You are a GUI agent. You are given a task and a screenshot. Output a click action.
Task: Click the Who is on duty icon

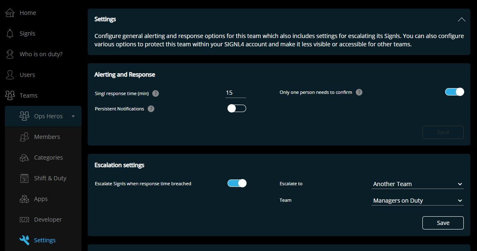coord(10,54)
